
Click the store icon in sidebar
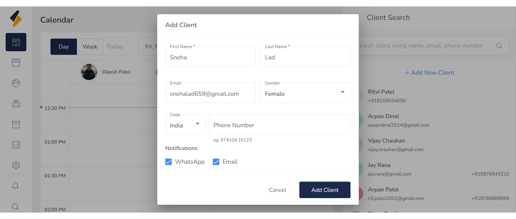pos(16,63)
